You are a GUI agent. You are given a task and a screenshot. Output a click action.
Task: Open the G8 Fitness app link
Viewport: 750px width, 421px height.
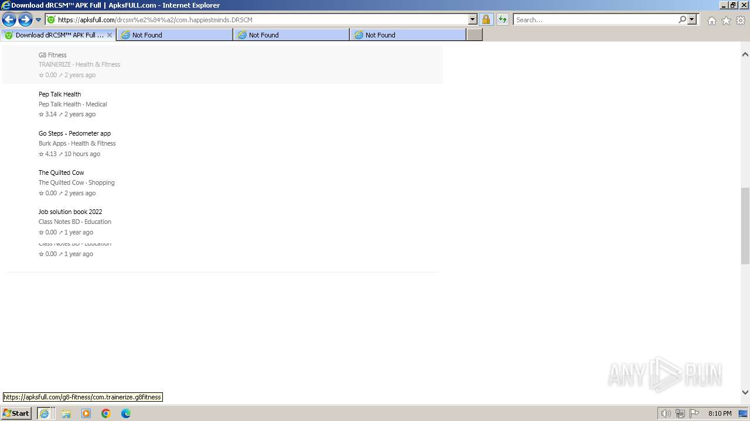(x=53, y=55)
